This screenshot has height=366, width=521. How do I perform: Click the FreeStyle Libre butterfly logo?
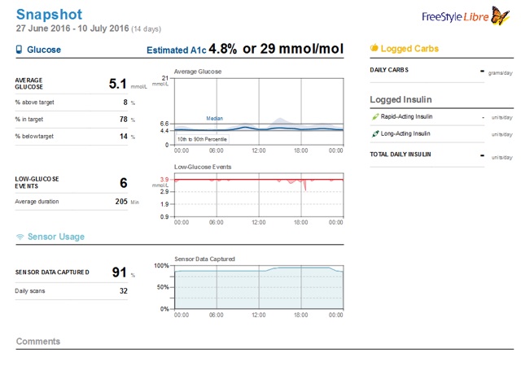(x=500, y=15)
